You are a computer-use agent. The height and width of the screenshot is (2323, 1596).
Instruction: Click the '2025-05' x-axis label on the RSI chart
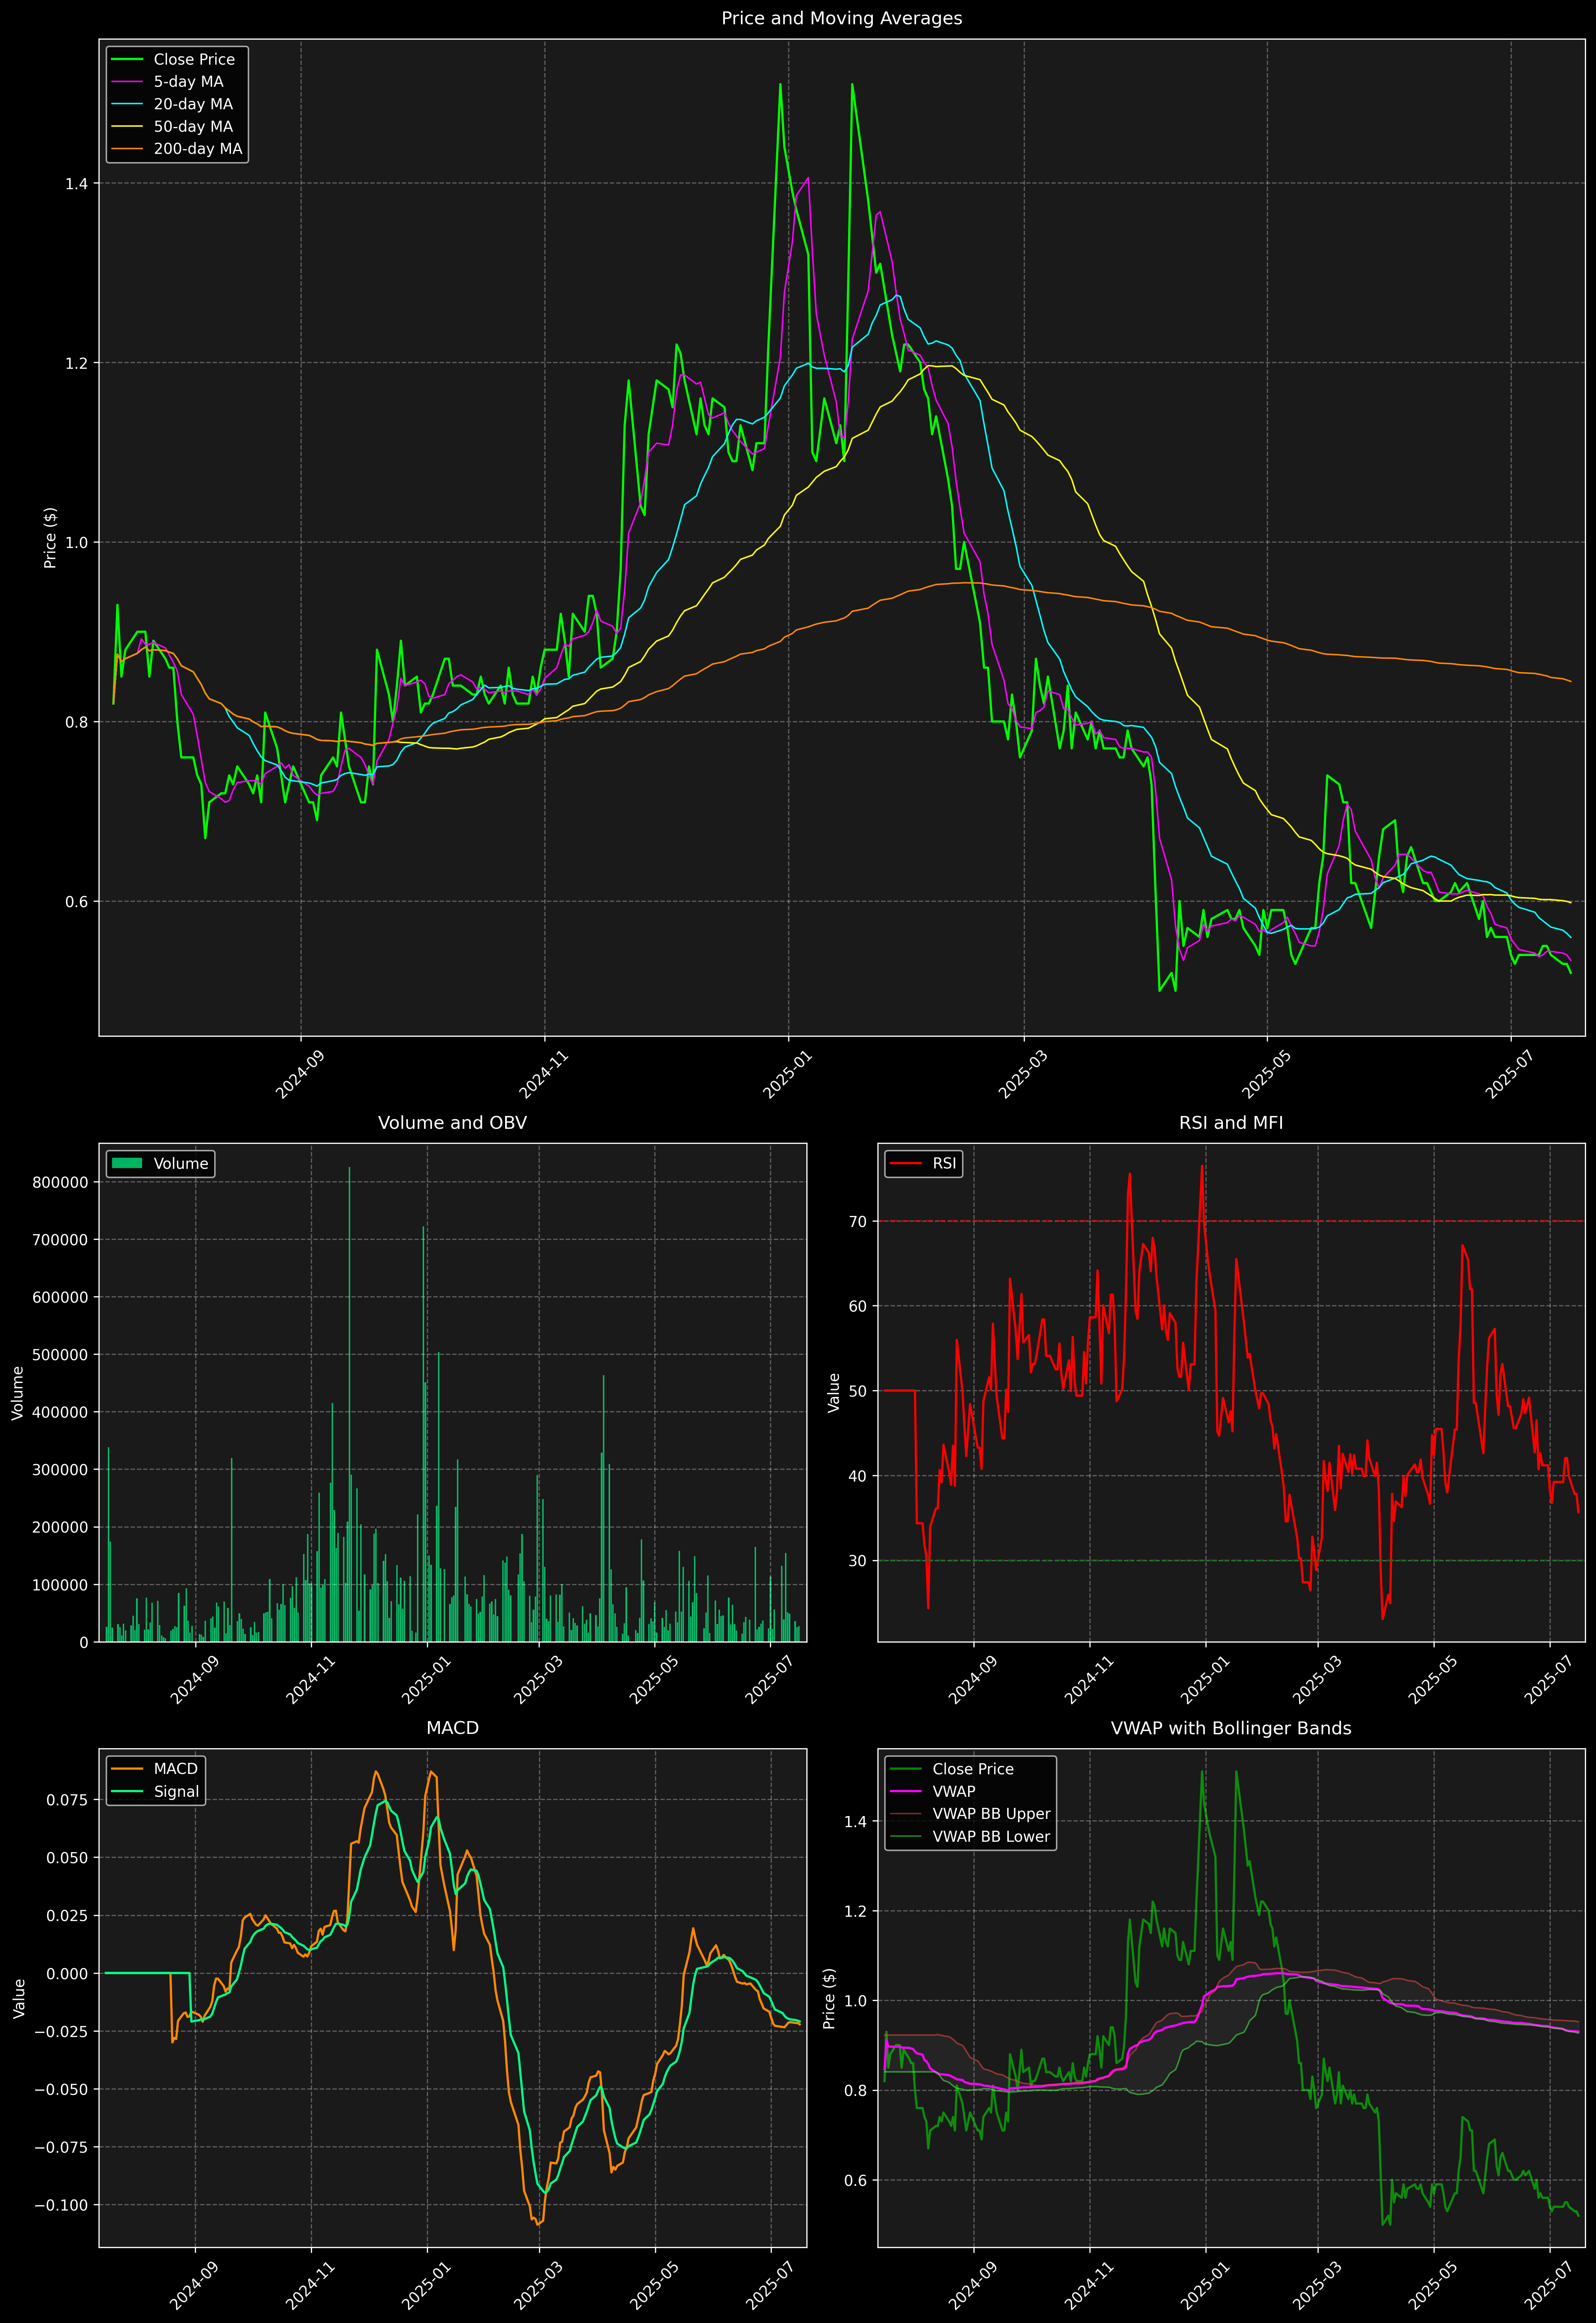[x=1433, y=1680]
